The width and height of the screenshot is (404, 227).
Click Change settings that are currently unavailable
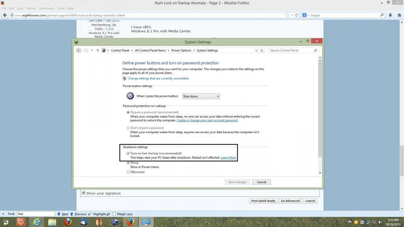click(x=158, y=78)
